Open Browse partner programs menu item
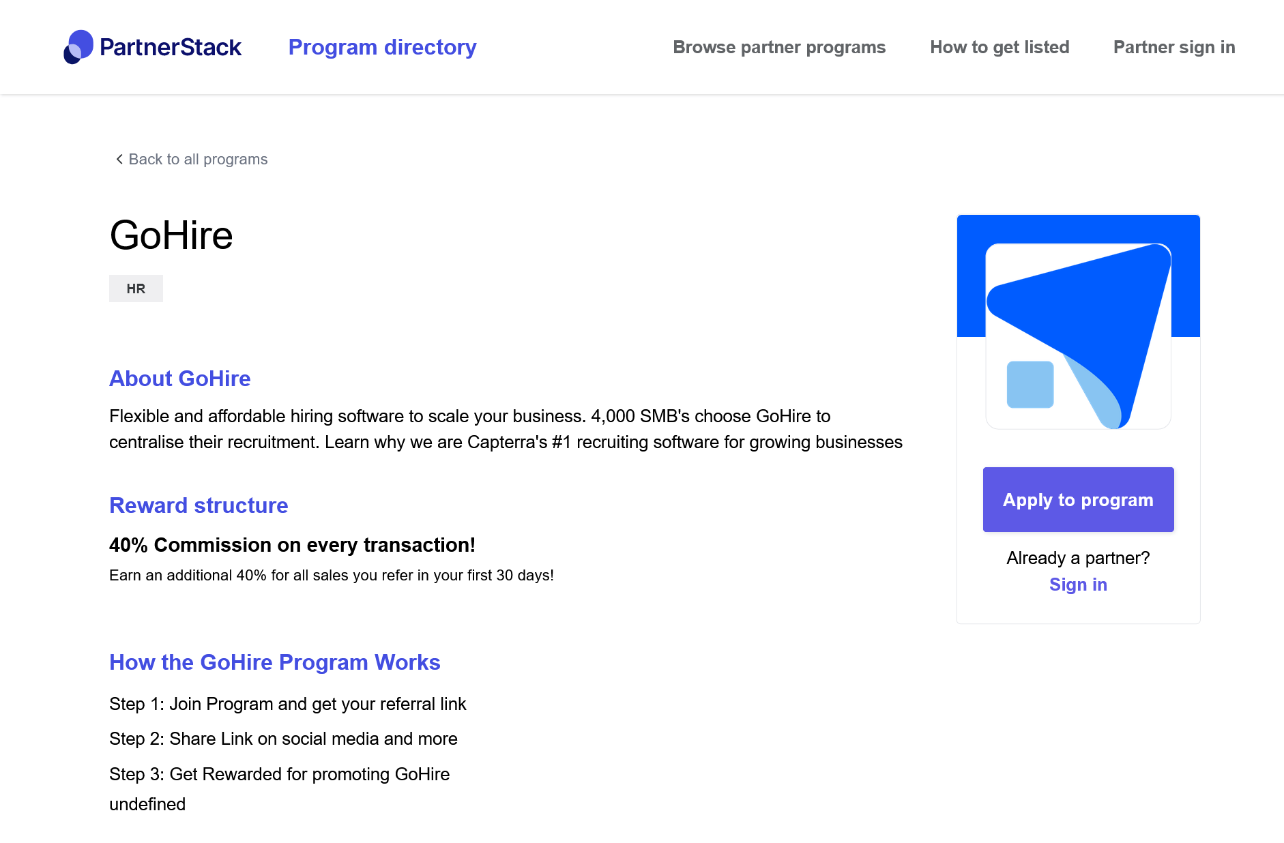The width and height of the screenshot is (1284, 843). tap(779, 47)
